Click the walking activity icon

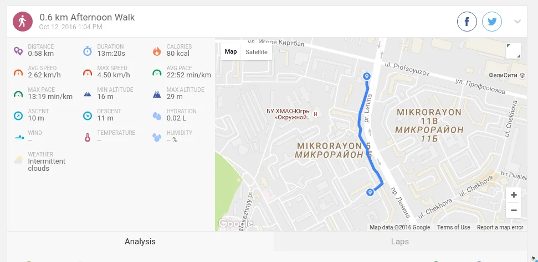[23, 22]
